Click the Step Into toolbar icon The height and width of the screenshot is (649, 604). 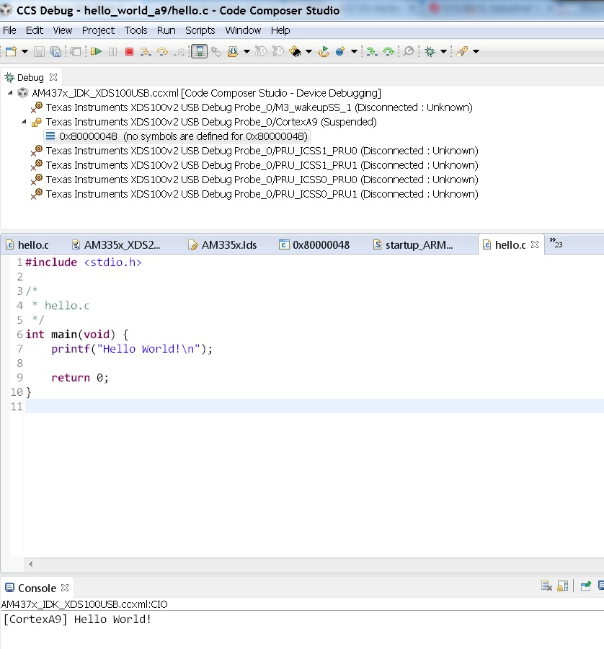click(146, 51)
